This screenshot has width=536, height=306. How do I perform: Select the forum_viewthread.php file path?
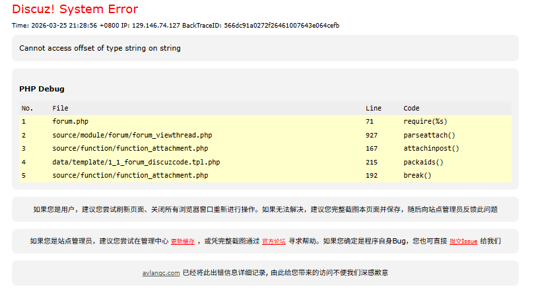(132, 136)
